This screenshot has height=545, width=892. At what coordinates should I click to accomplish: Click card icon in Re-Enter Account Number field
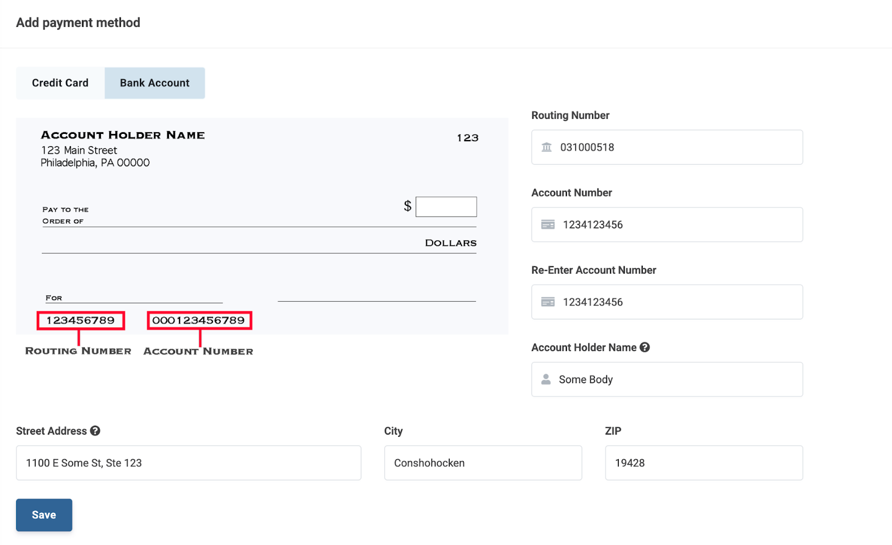pyautogui.click(x=547, y=302)
